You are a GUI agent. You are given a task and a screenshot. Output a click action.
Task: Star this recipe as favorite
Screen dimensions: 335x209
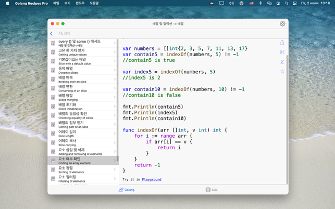282,72
